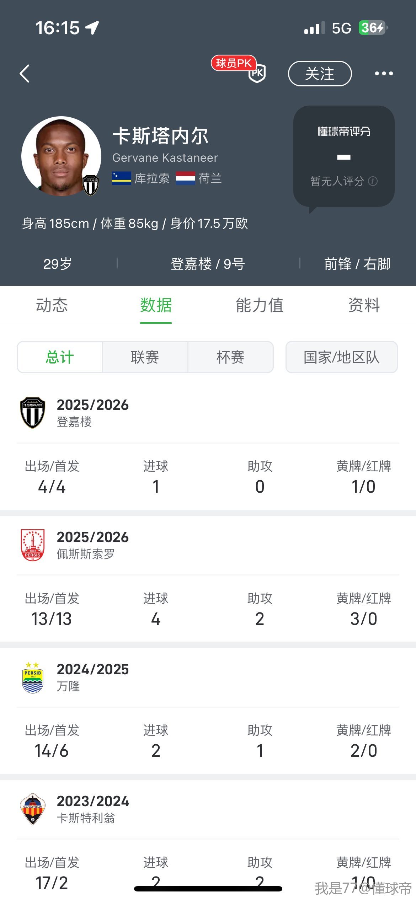This screenshot has width=416, height=900.
Task: Select the 联赛 filter segment
Action: coord(145,357)
